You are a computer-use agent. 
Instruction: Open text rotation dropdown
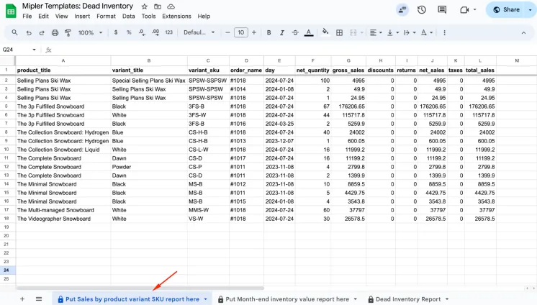click(x=426, y=32)
